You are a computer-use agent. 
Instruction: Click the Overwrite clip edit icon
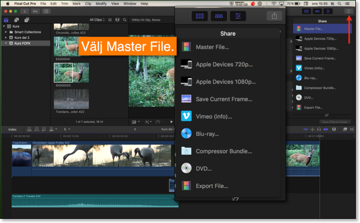click(51, 129)
